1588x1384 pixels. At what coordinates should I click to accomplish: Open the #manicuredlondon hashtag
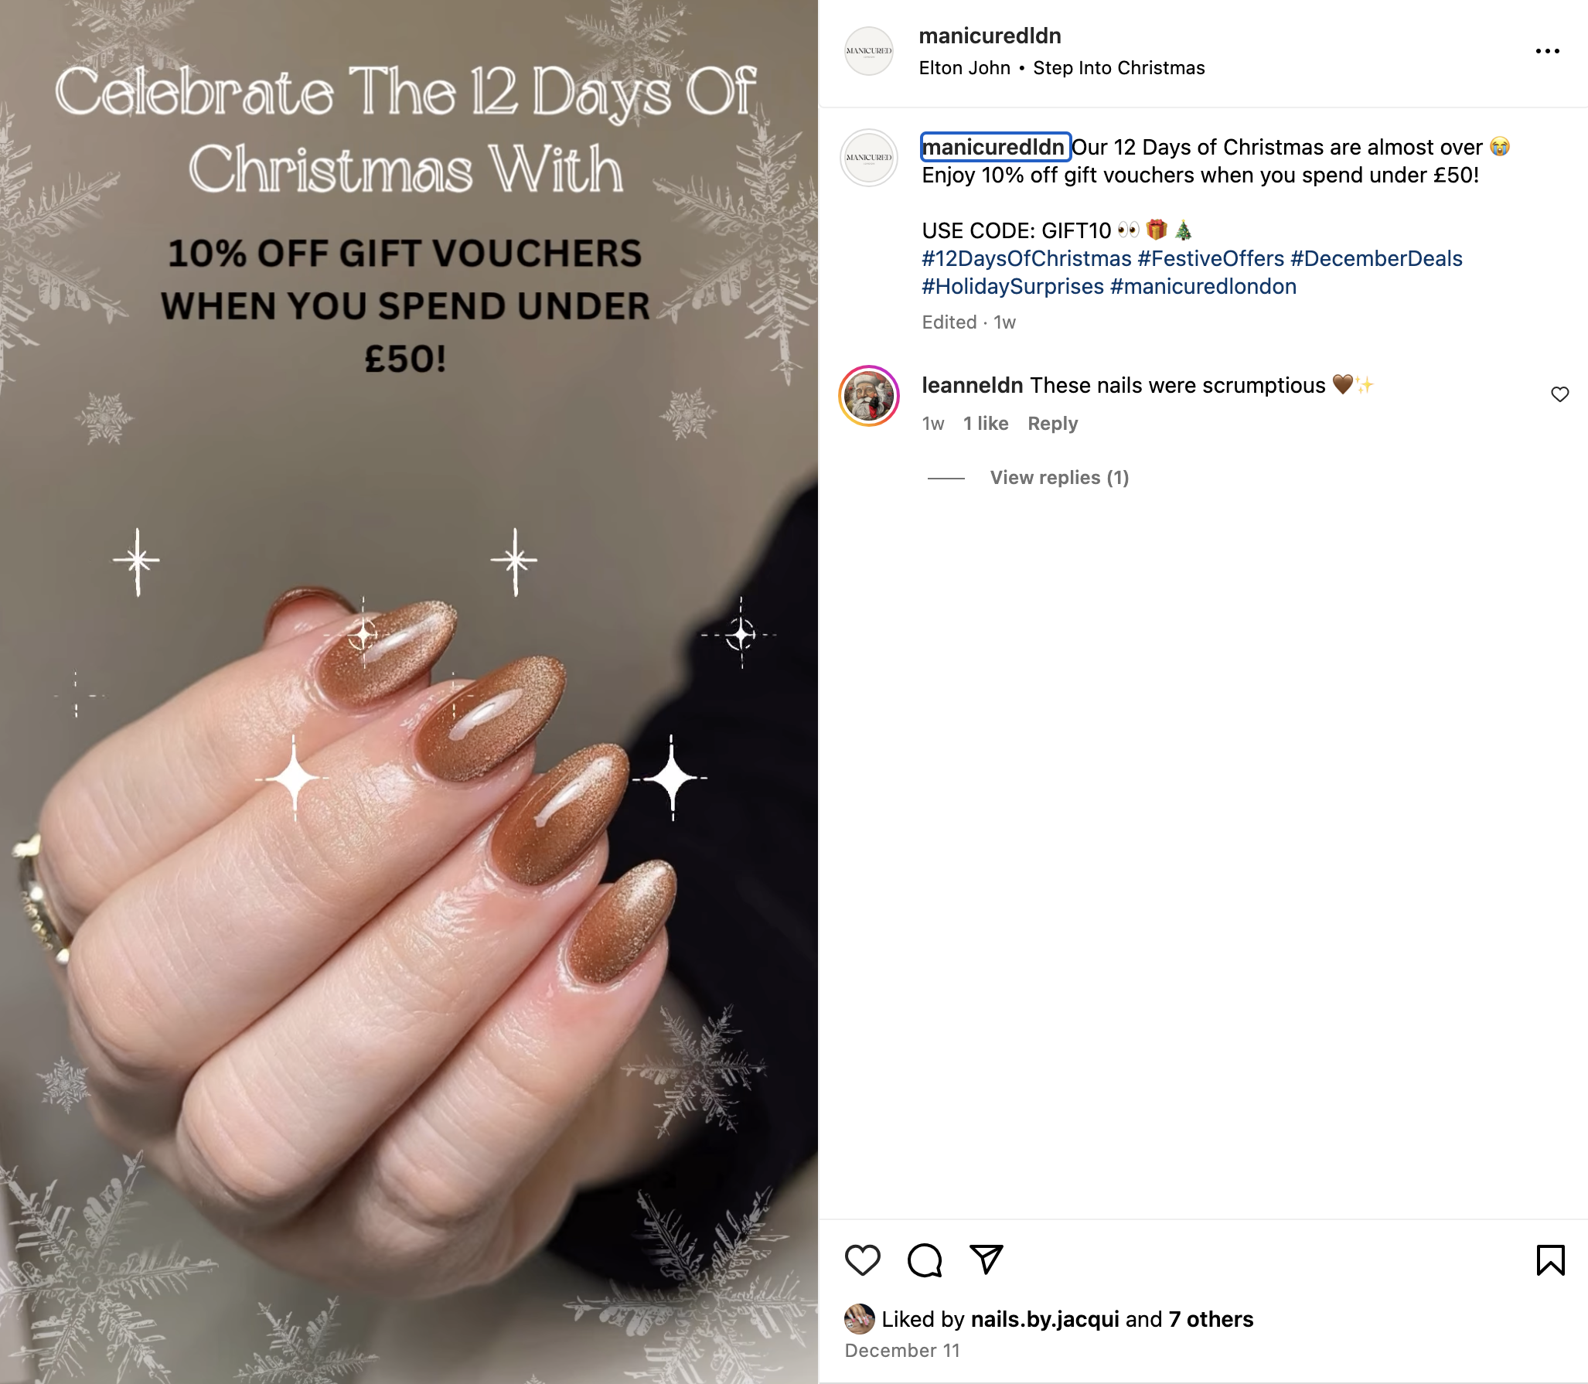(x=1203, y=286)
